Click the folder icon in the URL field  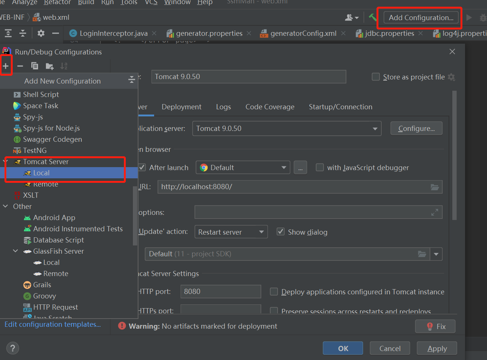click(x=435, y=187)
